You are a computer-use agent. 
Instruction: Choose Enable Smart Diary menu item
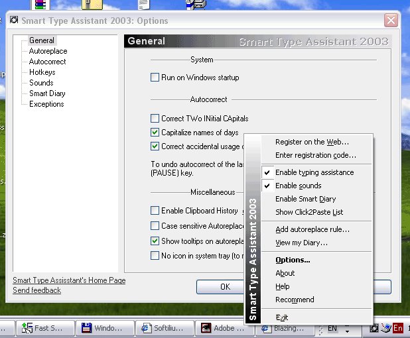pyautogui.click(x=316, y=199)
